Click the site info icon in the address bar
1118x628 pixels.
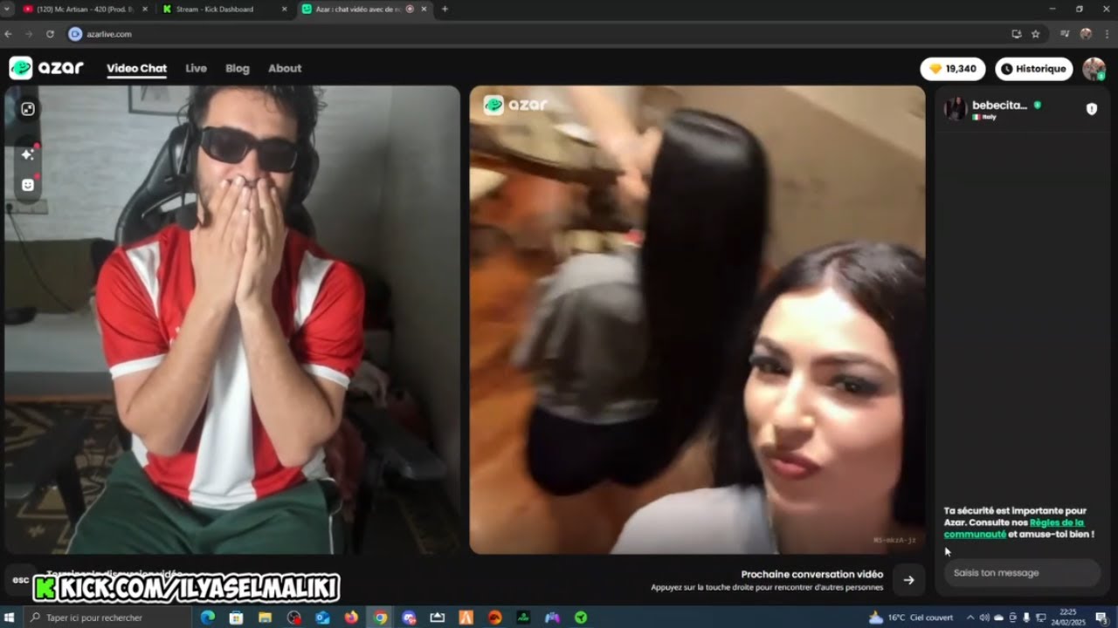(75, 34)
